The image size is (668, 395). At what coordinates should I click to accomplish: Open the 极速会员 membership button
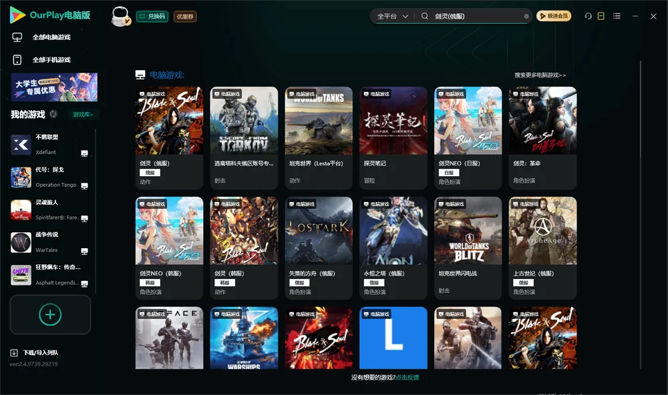[554, 16]
